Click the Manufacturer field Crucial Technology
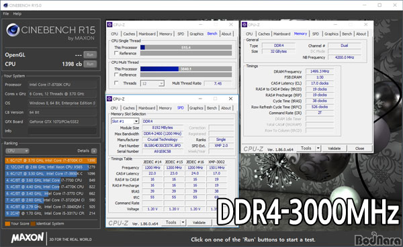Viewport: 403px width, 247px height. pos(163,140)
